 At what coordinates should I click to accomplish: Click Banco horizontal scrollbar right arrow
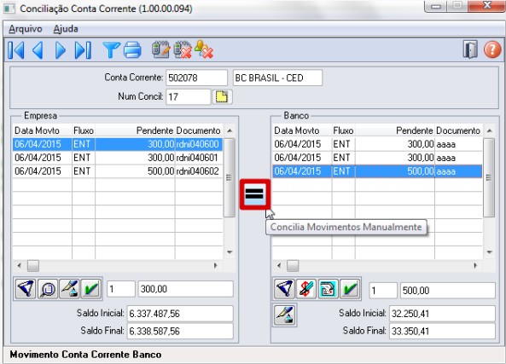click(475, 266)
